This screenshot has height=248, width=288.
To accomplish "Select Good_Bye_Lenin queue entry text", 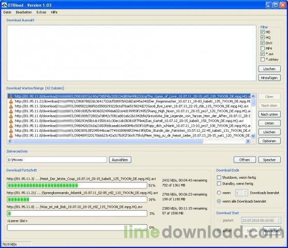I will tap(131, 106).
